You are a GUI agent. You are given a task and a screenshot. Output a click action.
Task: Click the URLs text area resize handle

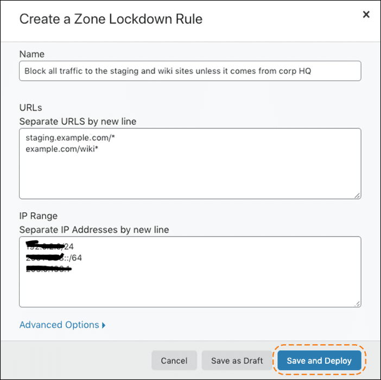tap(357, 195)
